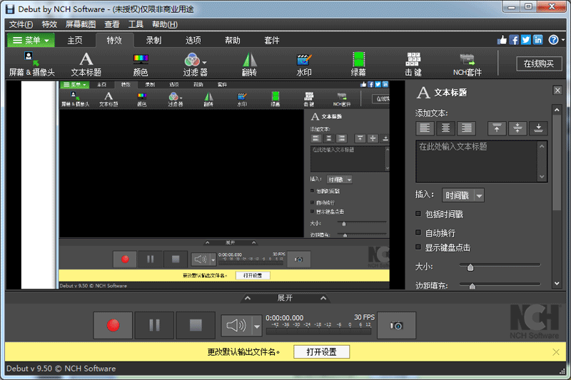Click text box down scroll arrow
Viewport: 571px width, 380px height.
(542, 177)
